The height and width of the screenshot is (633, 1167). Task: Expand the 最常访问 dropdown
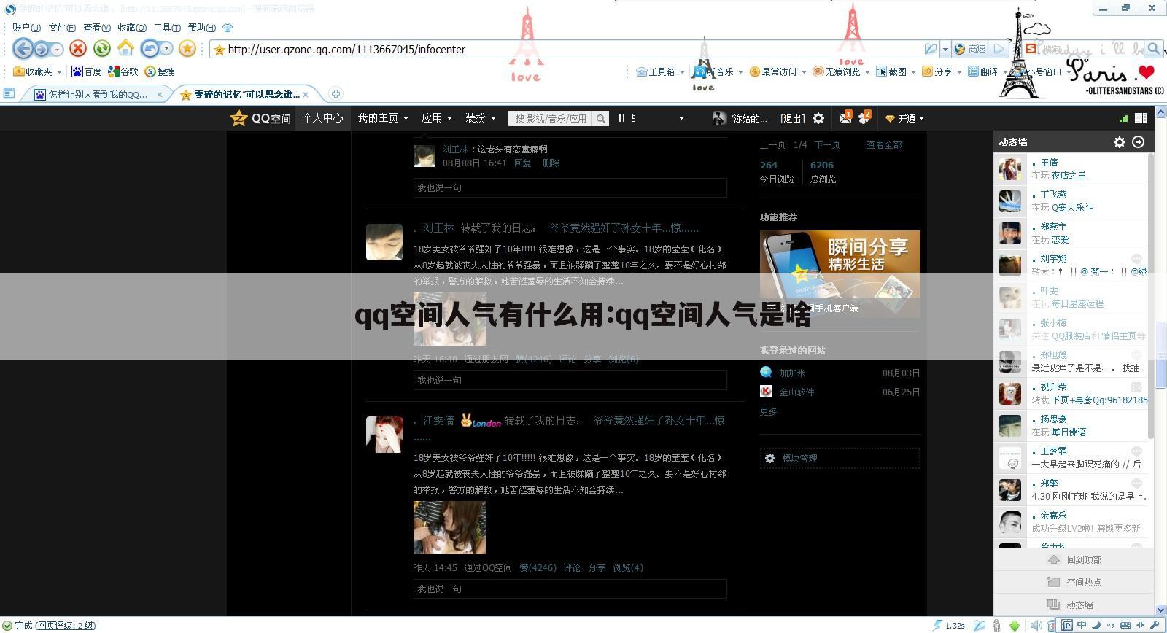pos(803,71)
